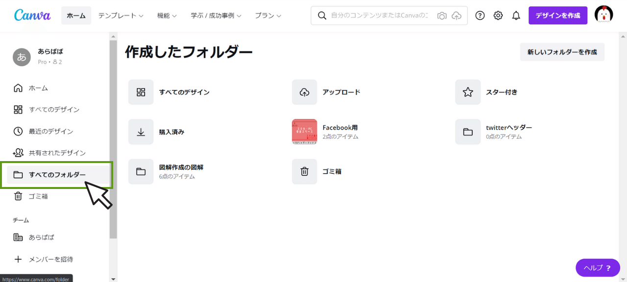Click the plus icon beside メンバーを招待
This screenshot has width=627, height=282.
click(x=18, y=259)
